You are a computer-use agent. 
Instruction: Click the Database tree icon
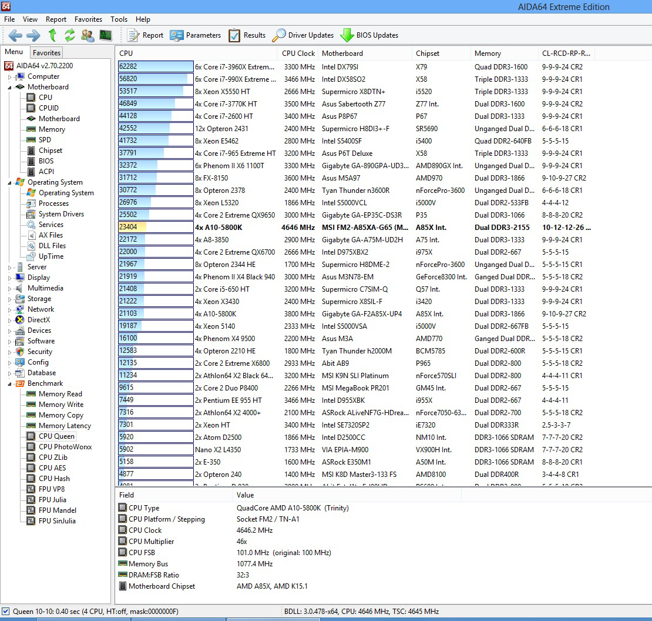[19, 373]
